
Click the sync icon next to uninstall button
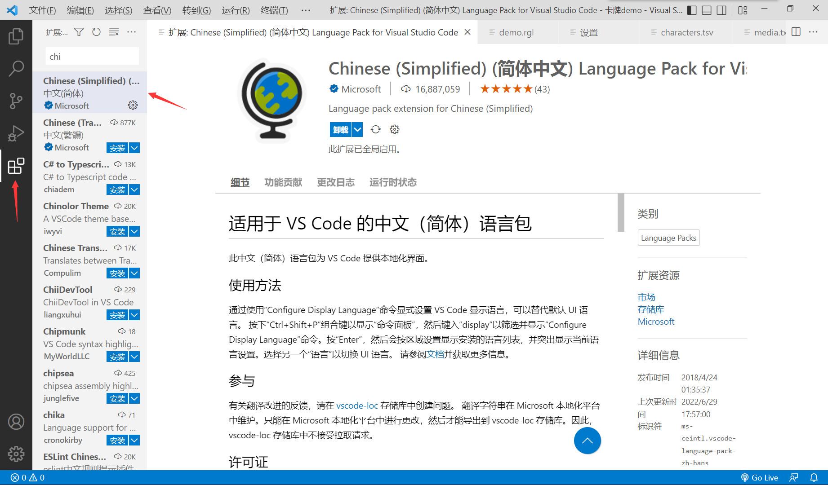376,129
